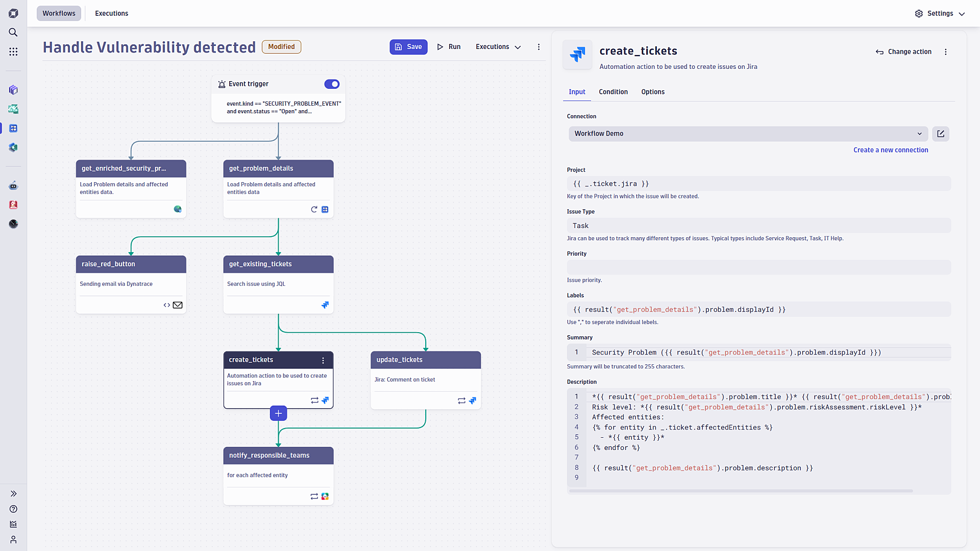Click the Jira icon on get_existing_tickets node
The height and width of the screenshot is (551, 980).
[x=325, y=305]
